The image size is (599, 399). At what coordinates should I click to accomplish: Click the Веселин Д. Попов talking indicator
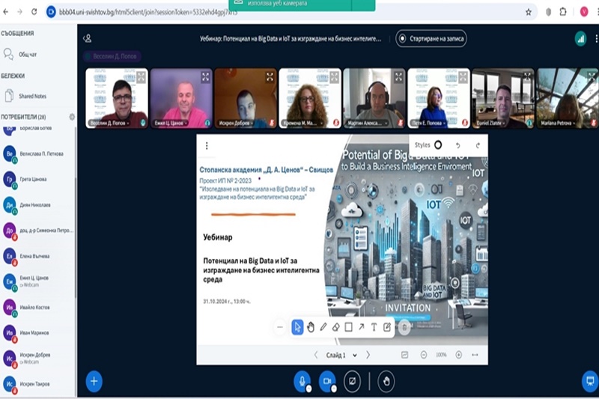click(x=112, y=56)
